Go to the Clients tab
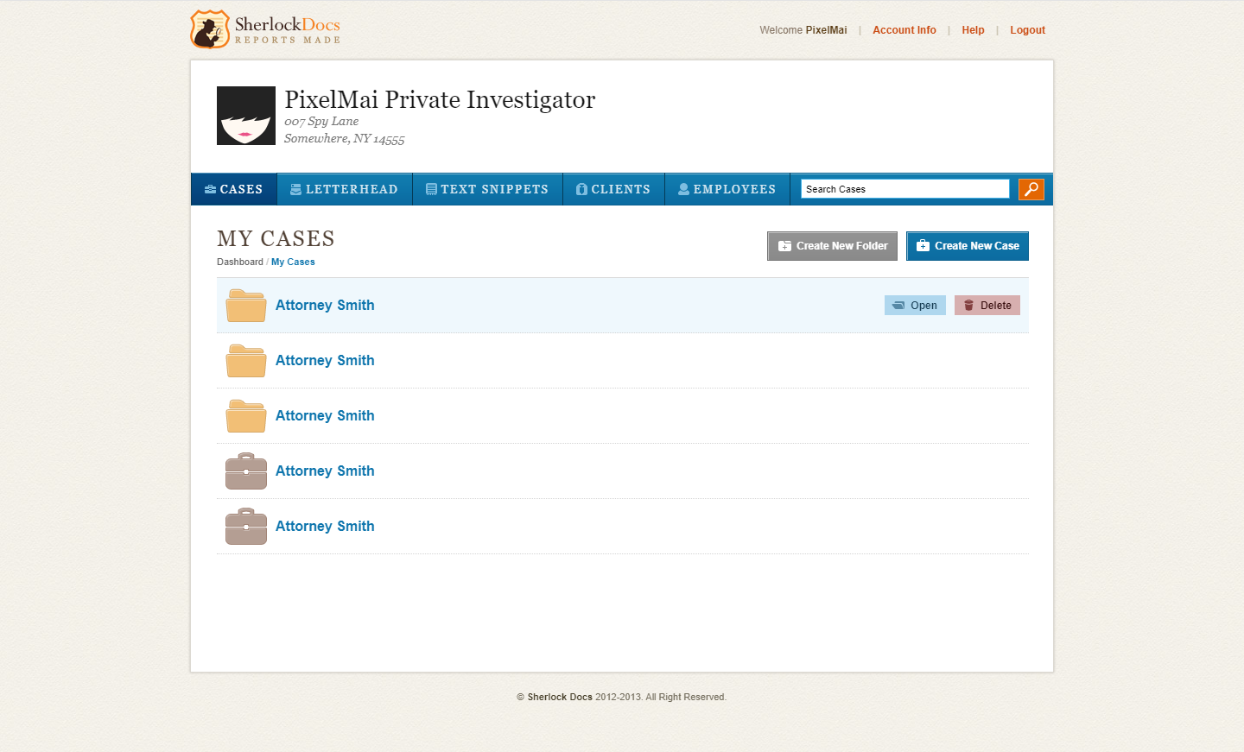The width and height of the screenshot is (1244, 752). 613,189
